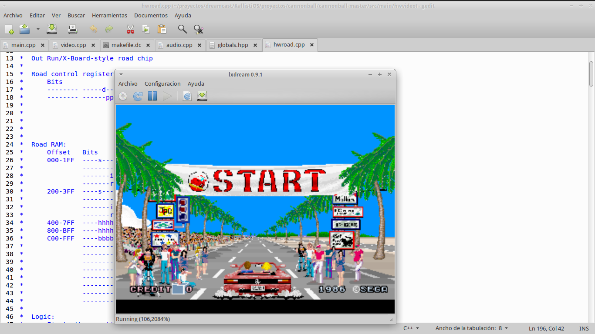Select the hwroad.cpp tab

pyautogui.click(x=289, y=45)
